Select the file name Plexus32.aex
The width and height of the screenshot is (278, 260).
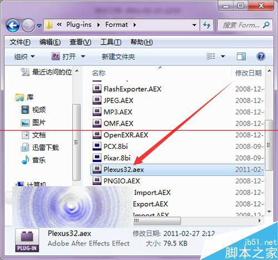(x=123, y=169)
